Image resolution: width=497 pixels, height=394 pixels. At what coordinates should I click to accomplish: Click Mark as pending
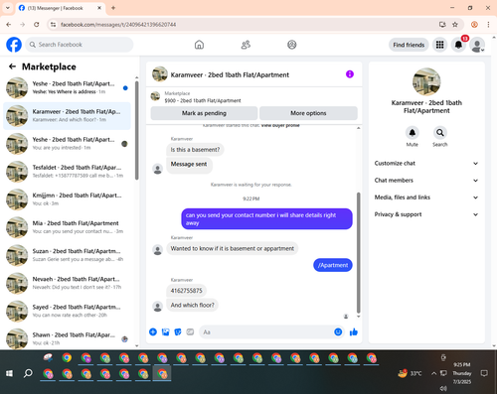(x=204, y=113)
